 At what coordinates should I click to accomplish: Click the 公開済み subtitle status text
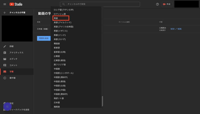coord(162,28)
